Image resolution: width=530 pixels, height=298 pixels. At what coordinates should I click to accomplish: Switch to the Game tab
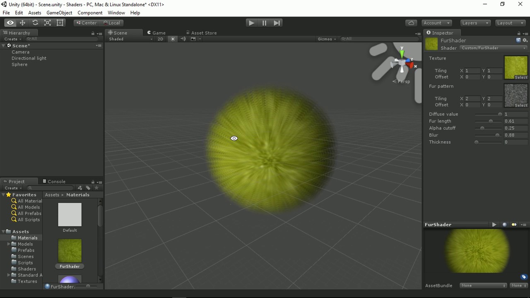pyautogui.click(x=156, y=33)
